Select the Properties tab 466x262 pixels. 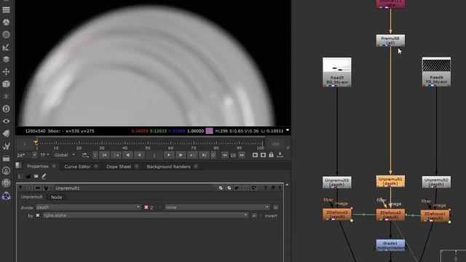38,166
